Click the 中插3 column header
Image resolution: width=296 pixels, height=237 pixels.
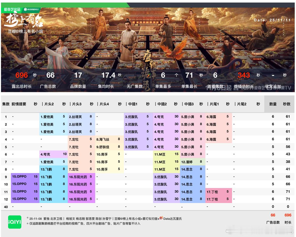tap(189, 104)
